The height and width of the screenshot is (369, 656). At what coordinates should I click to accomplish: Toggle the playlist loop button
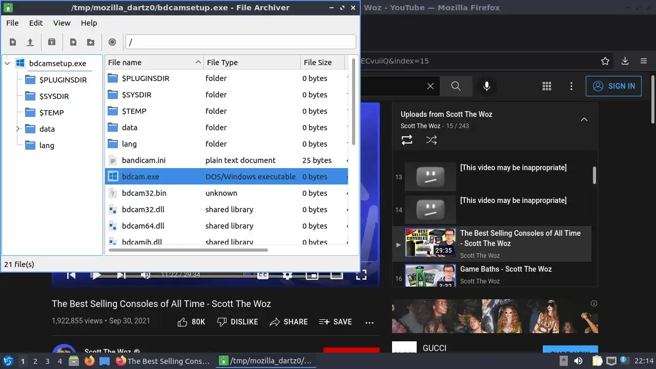click(x=407, y=140)
